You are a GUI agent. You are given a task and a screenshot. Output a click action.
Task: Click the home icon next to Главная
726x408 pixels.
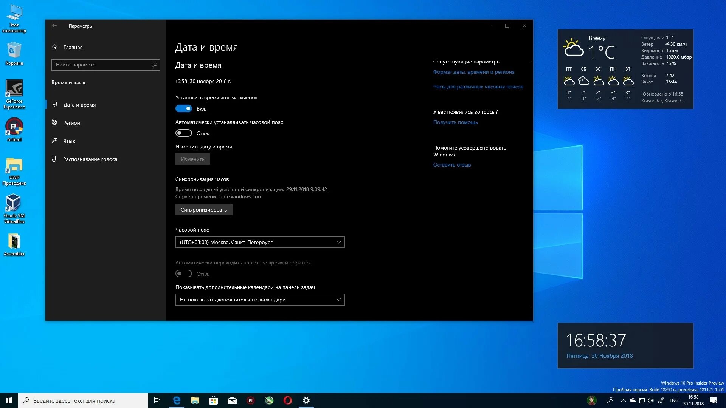tap(55, 47)
